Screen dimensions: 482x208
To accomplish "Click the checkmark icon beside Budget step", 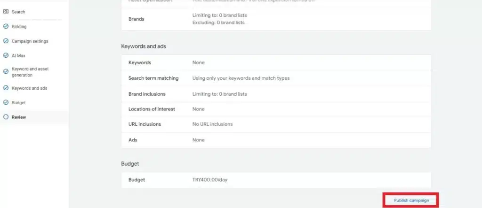I will (x=6, y=102).
